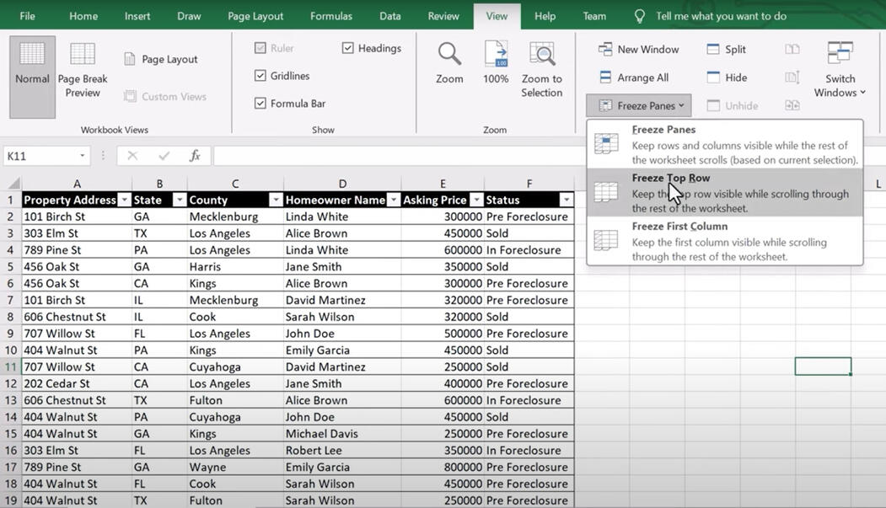
Task: Open Page Break Preview view
Action: pyautogui.click(x=83, y=55)
